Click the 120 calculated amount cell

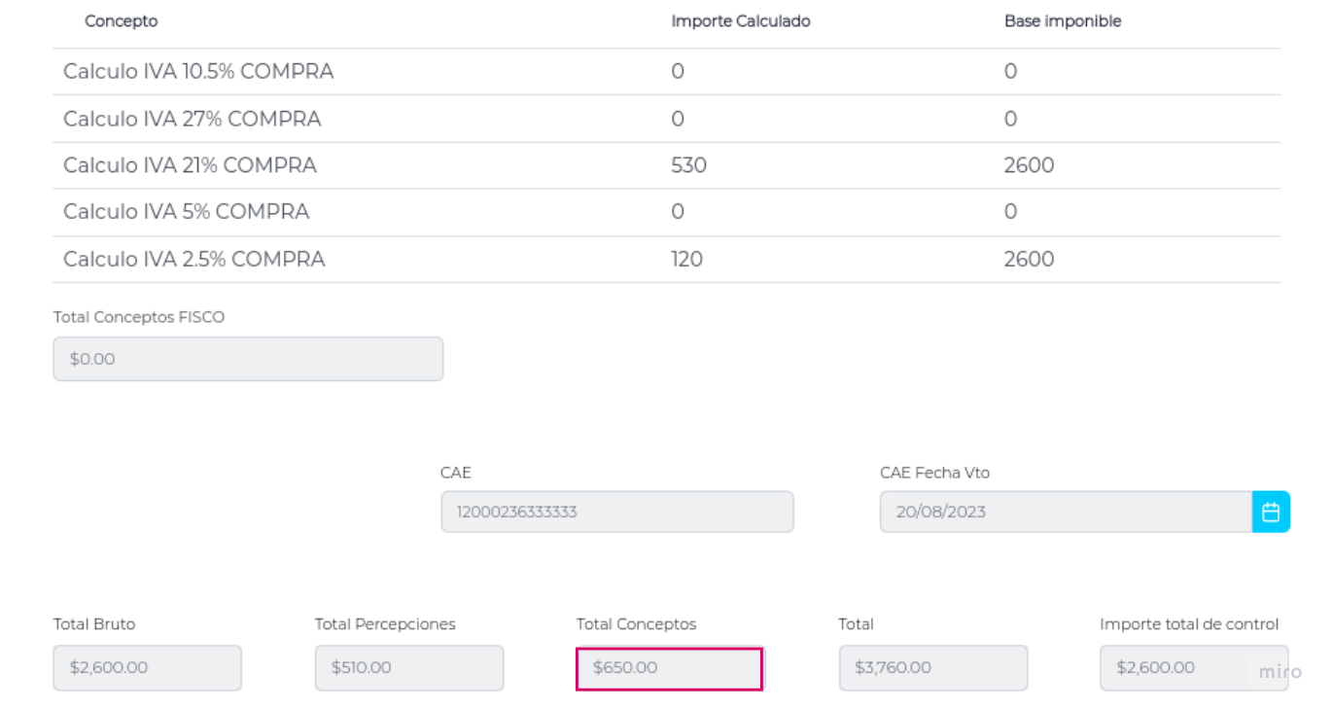[686, 260]
